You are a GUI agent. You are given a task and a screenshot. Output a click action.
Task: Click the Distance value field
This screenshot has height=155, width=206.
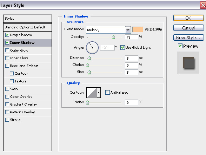(x=132, y=58)
